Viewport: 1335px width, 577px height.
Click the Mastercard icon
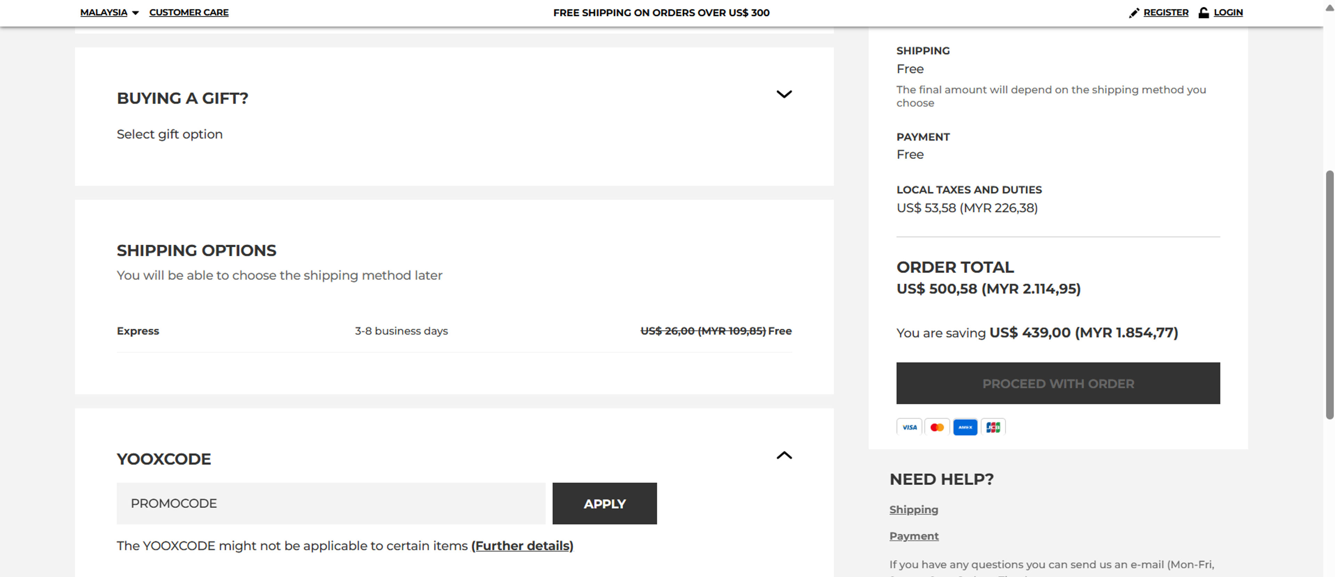pos(937,427)
